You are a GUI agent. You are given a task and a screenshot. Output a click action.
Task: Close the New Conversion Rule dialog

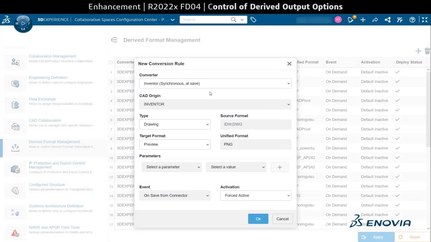(289, 64)
